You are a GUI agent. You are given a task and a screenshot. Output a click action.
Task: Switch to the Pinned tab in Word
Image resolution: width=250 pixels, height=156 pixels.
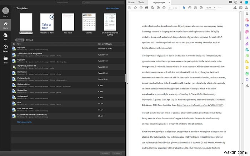(x=29, y=40)
